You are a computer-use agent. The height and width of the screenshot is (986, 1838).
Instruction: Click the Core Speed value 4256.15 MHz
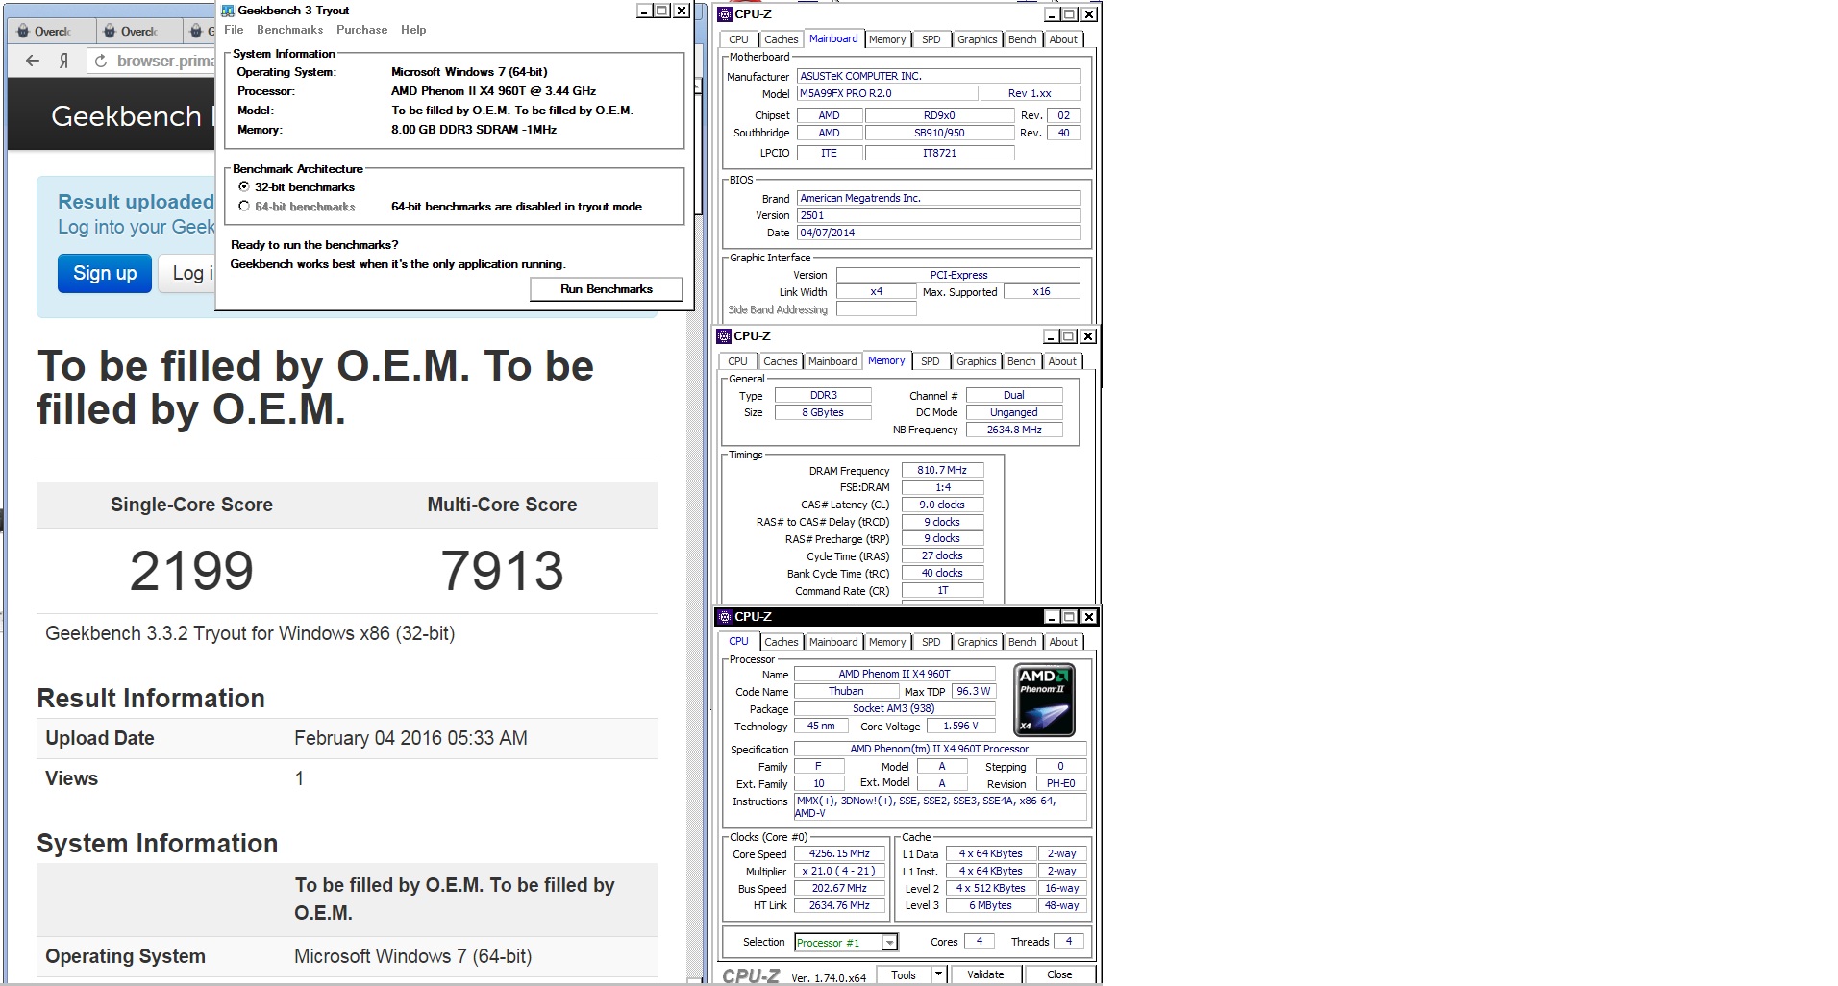[x=839, y=853]
